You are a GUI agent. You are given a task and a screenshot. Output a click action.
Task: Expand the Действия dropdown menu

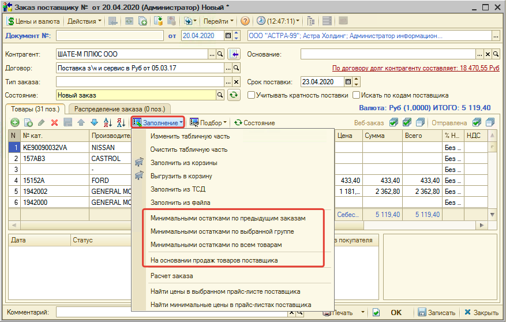84,21
